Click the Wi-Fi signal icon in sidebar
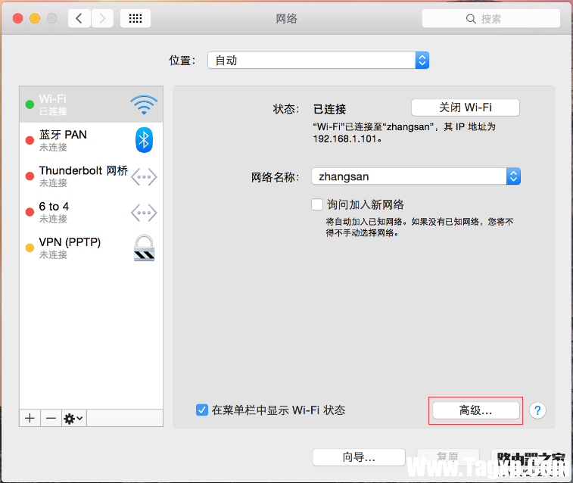573x483 pixels. (144, 105)
